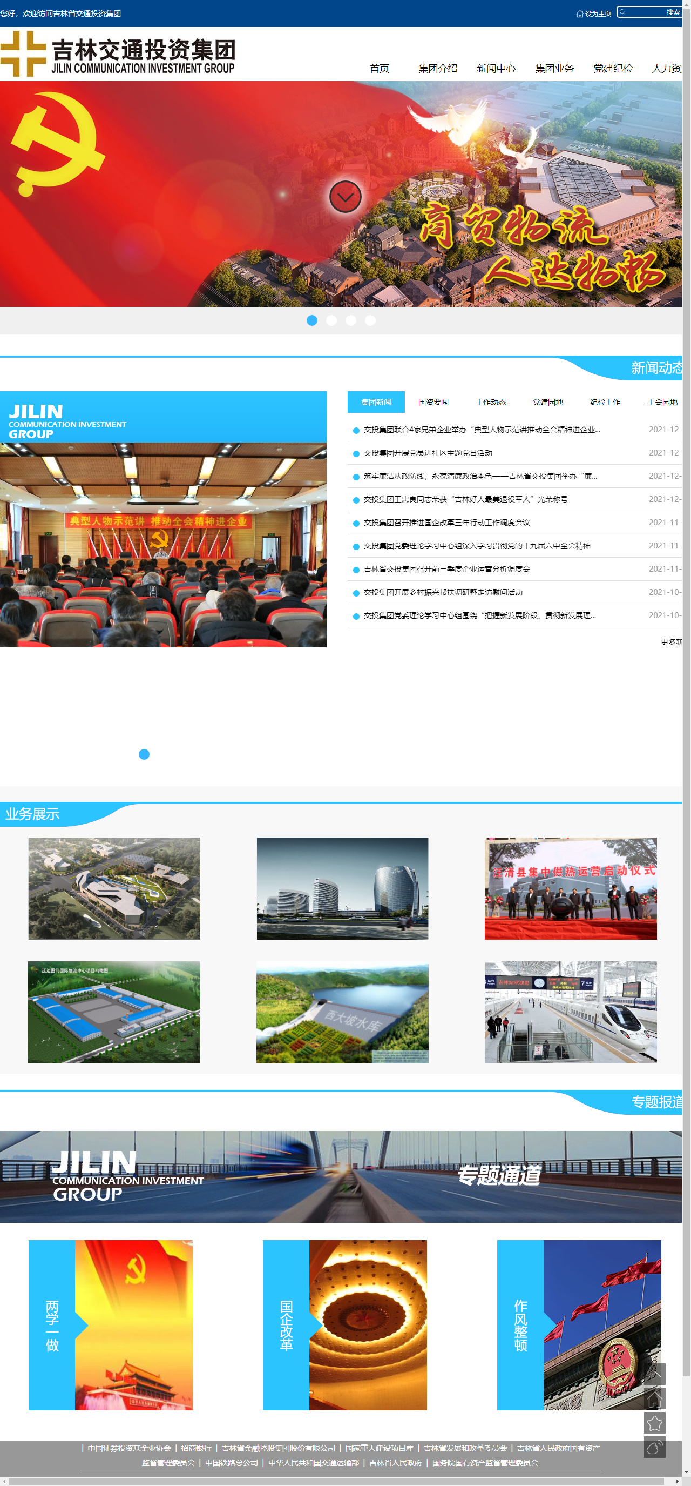The width and height of the screenshot is (691, 1486).
Task: Switch to 集团新闻 tab
Action: point(376,402)
